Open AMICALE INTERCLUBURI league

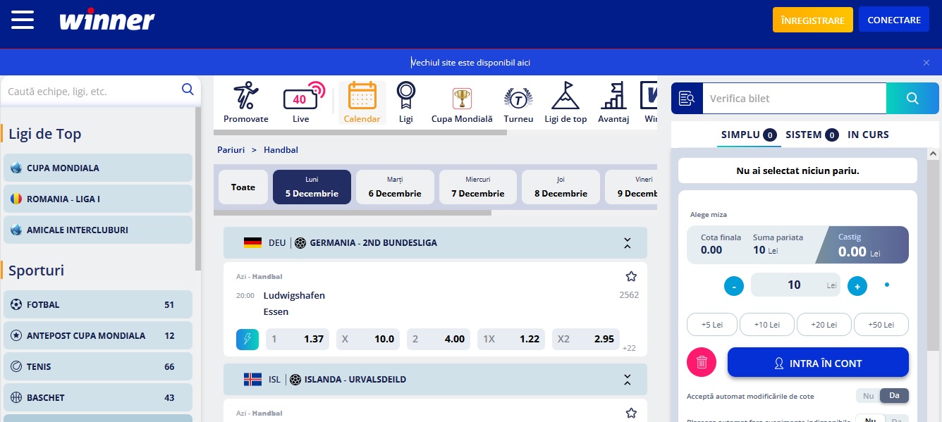coord(98,230)
